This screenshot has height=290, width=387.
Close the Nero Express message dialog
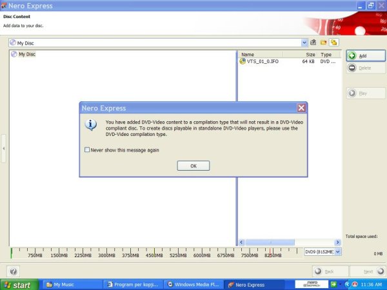coord(301,108)
